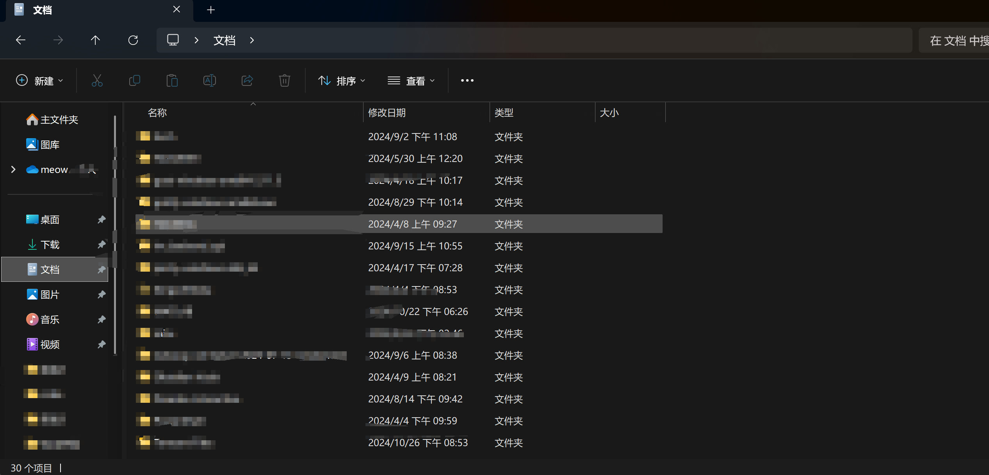The image size is (989, 475).
Task: Click the Share icon in toolbar
Action: tap(247, 80)
